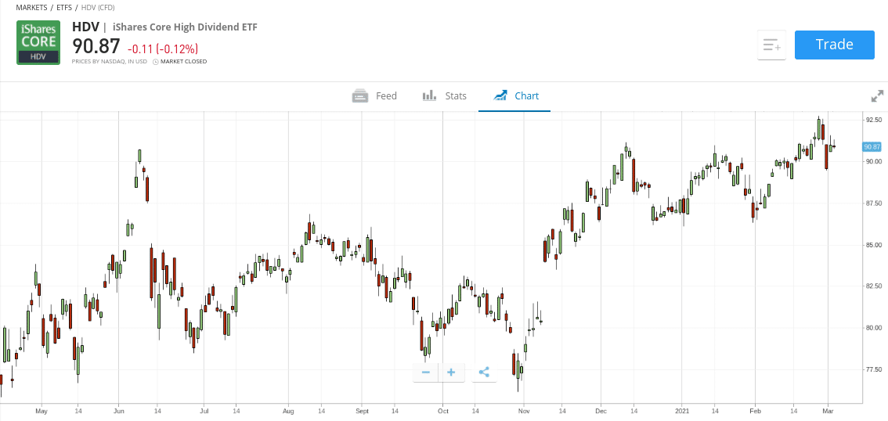Click the Sept label on time axis
Screen dimensions: 888x421
point(363,412)
